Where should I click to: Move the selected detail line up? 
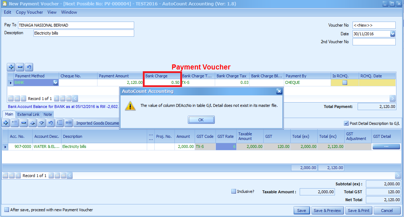32,123
